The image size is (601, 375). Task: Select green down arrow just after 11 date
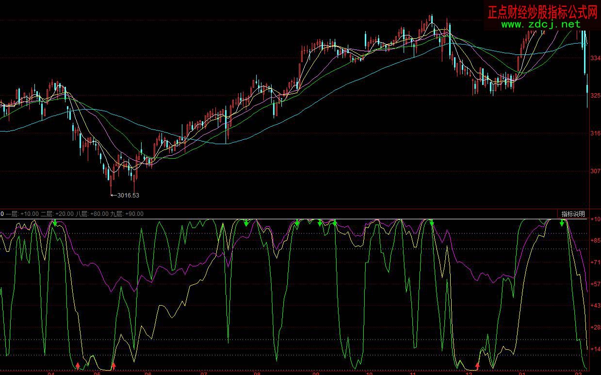point(432,223)
